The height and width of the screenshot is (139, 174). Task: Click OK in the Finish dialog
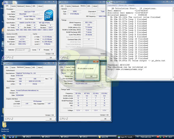tap(91, 76)
